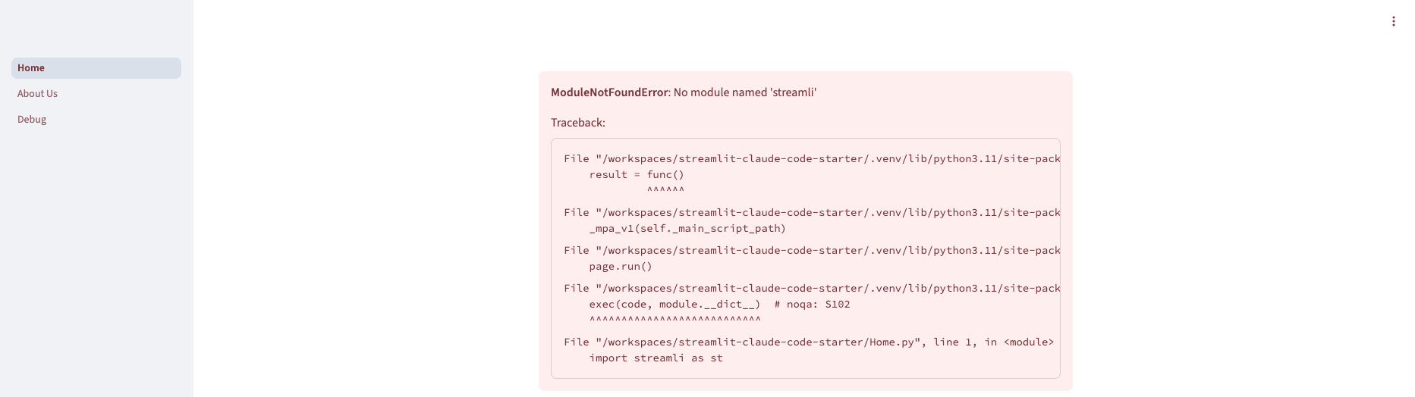The image size is (1415, 397).
Task: Click the "# noqa: S102" comment
Action: pos(812,305)
